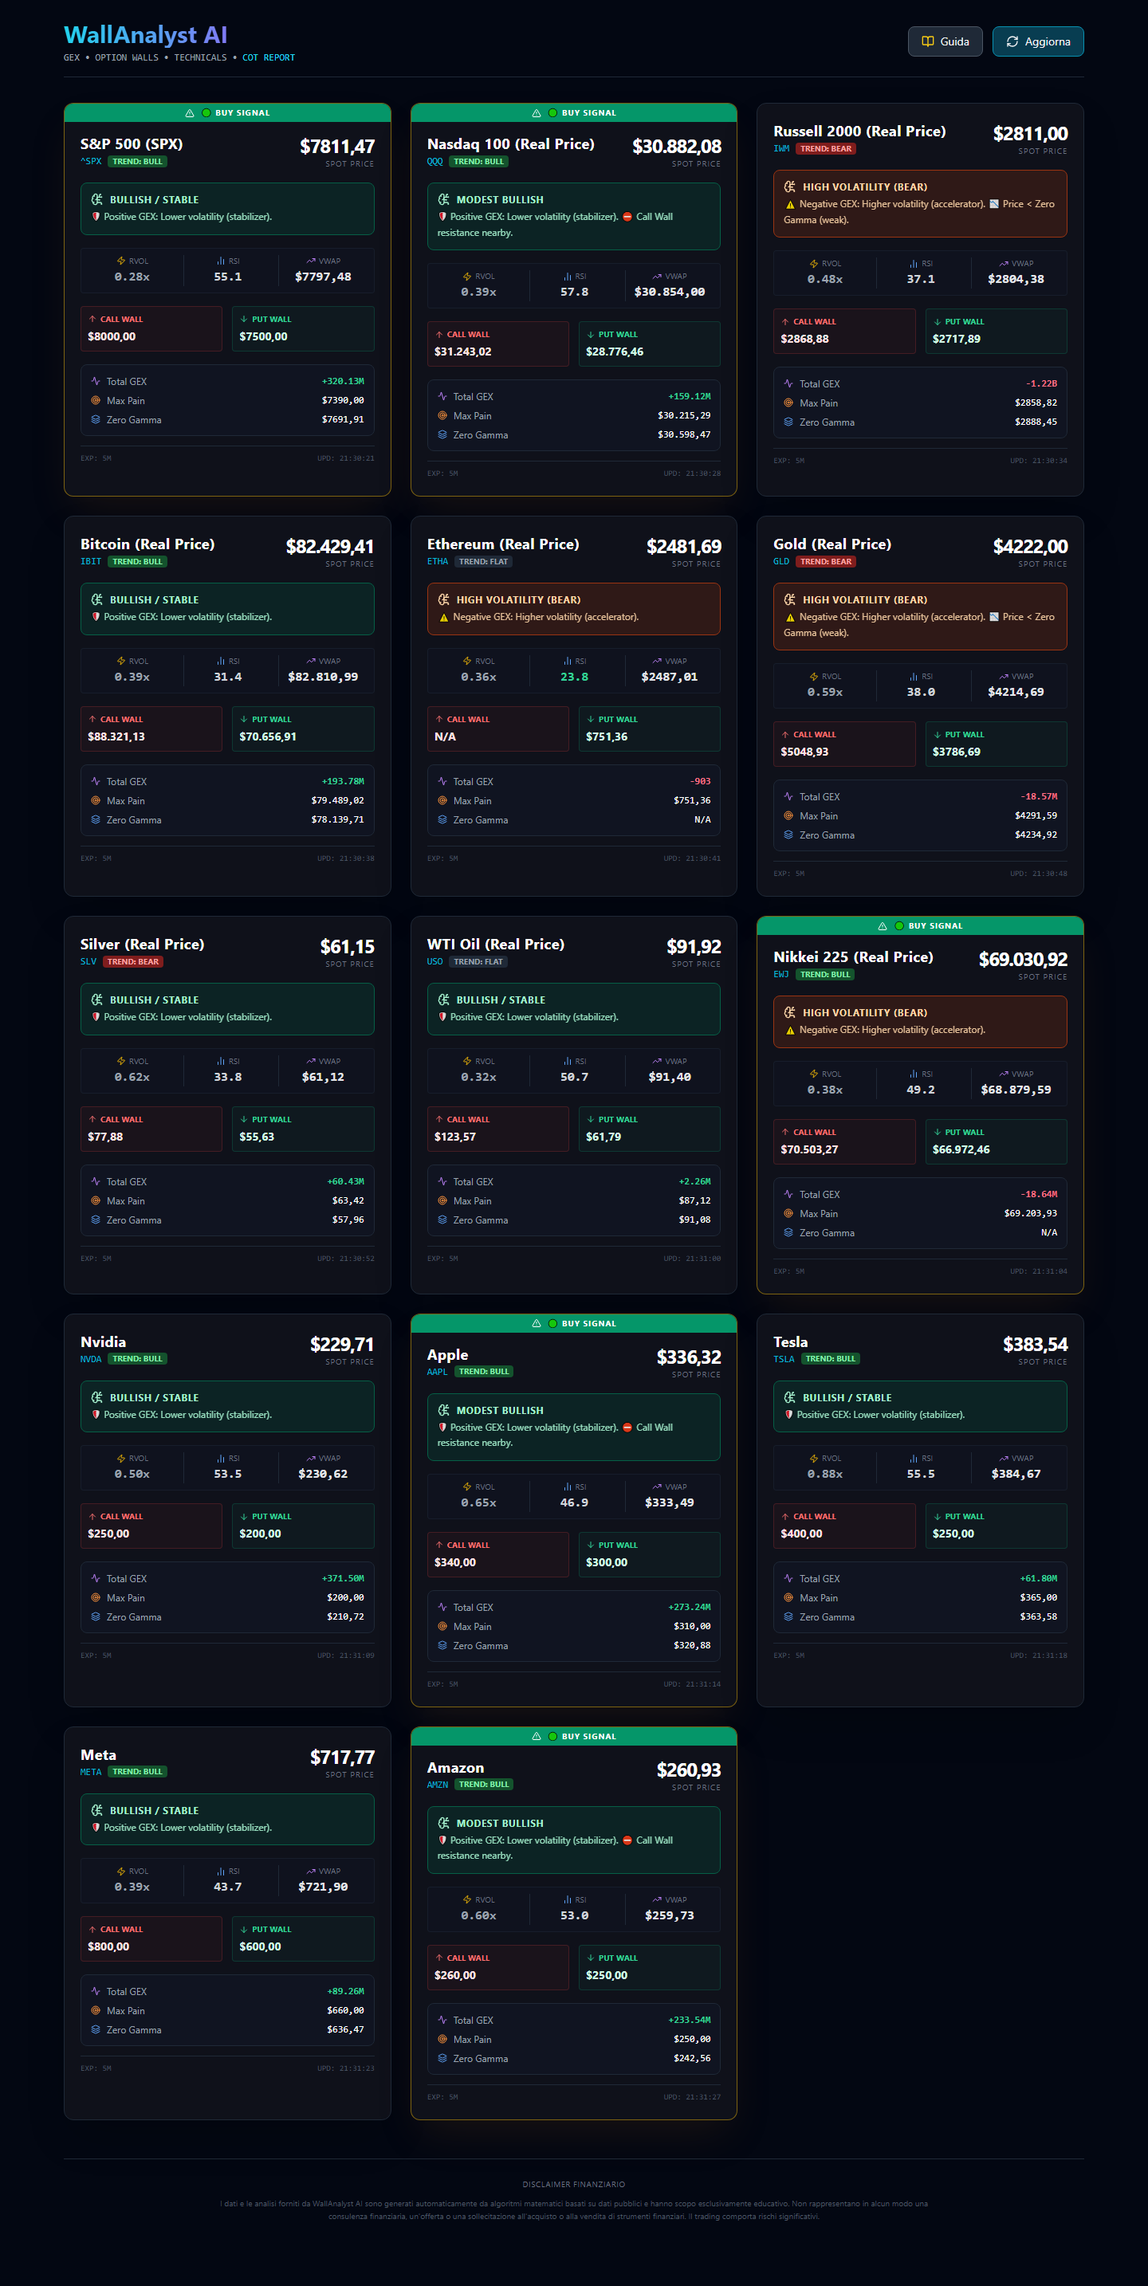Click WTI Oil Total GEX value +2.26M
The width and height of the screenshot is (1148, 2286).
[694, 1182]
